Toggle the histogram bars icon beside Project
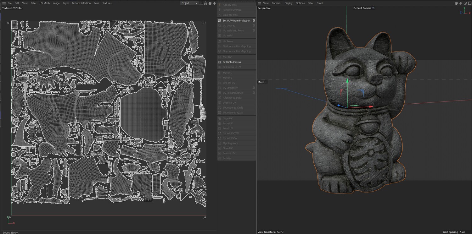The width and height of the screenshot is (472, 234). pos(201,3)
